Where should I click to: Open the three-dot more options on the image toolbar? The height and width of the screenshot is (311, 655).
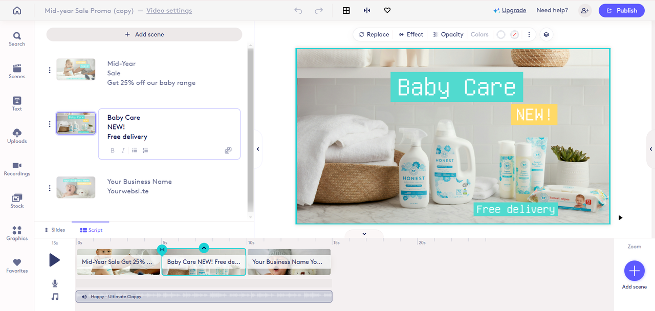[529, 34]
